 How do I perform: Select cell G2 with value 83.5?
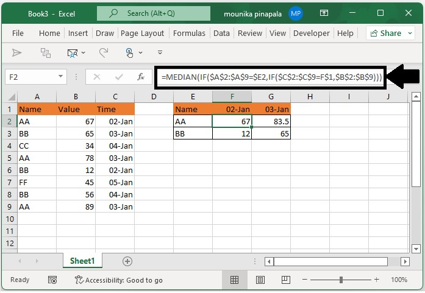pyautogui.click(x=271, y=121)
